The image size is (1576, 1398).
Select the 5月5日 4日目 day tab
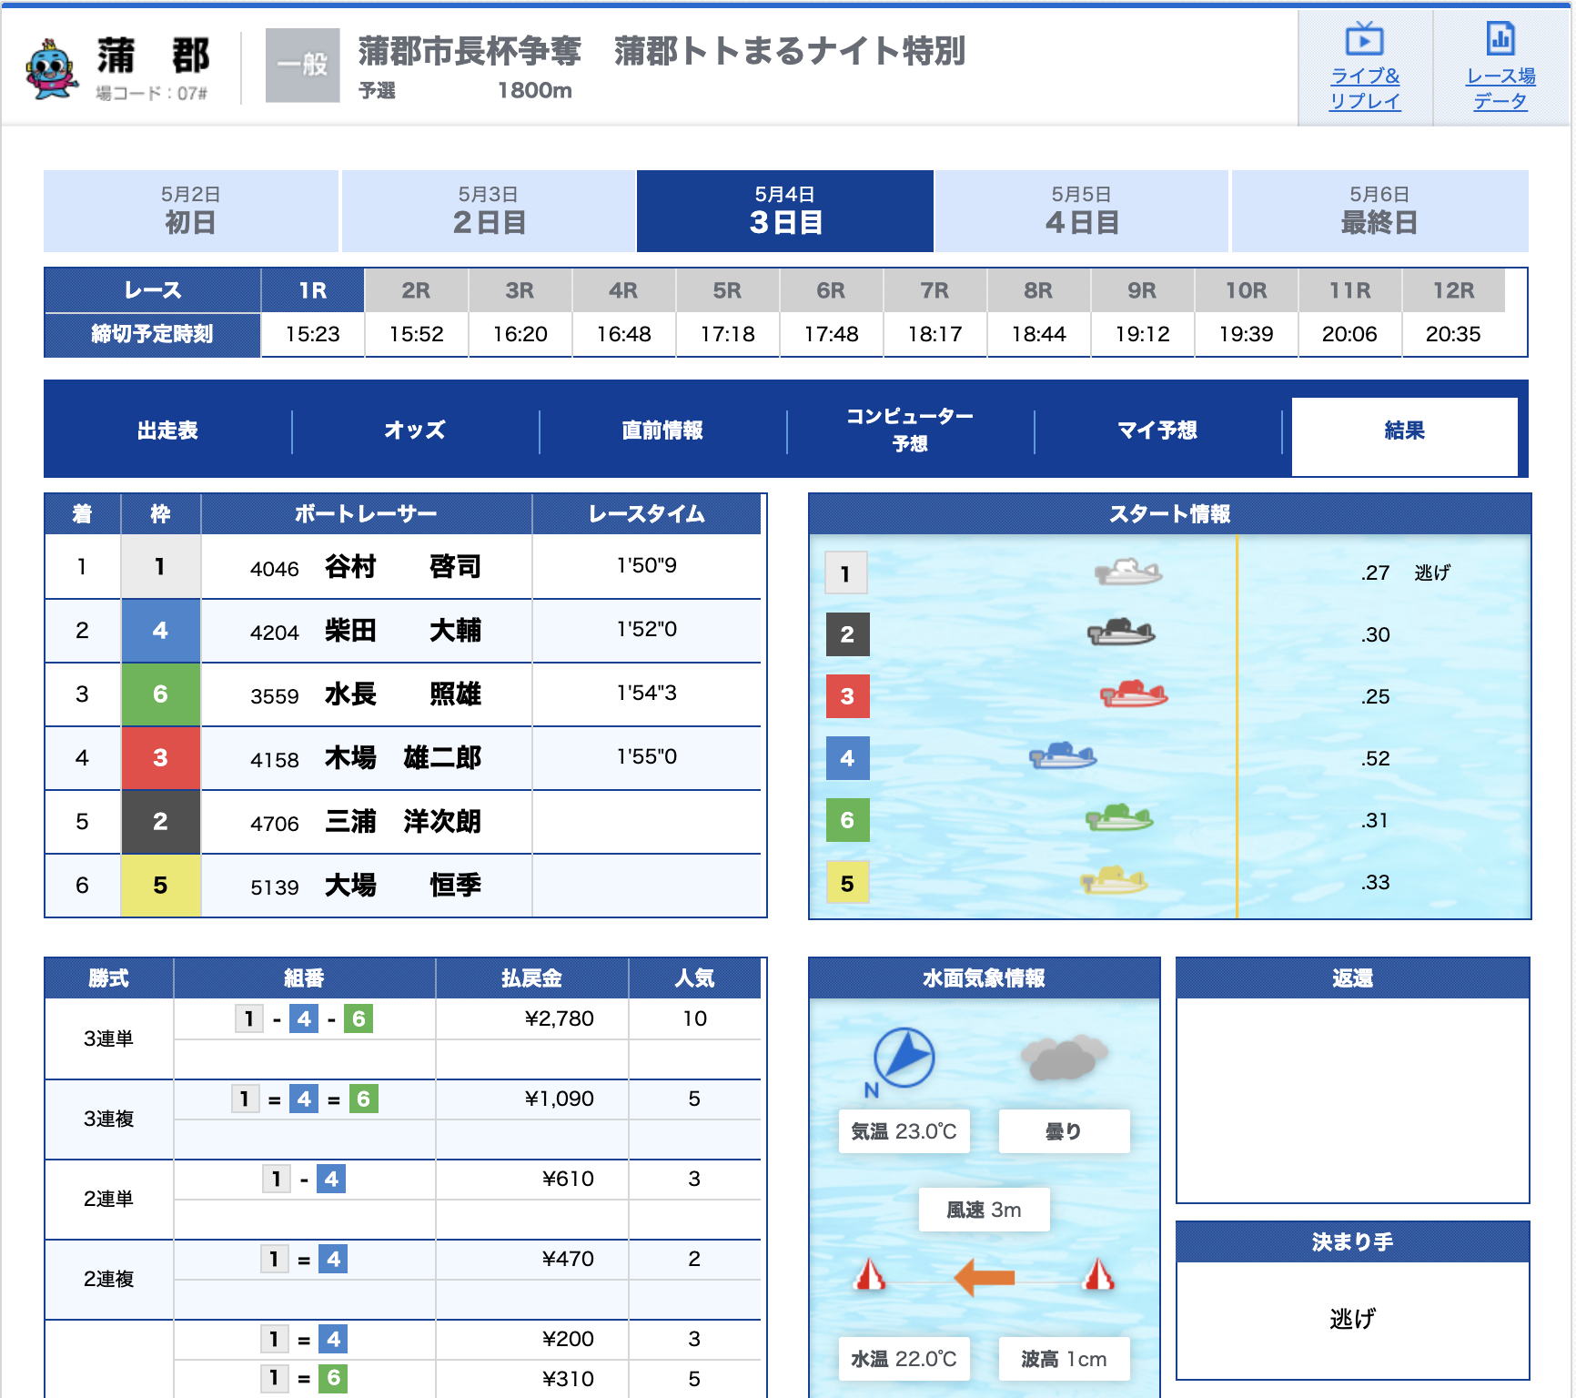(1081, 211)
